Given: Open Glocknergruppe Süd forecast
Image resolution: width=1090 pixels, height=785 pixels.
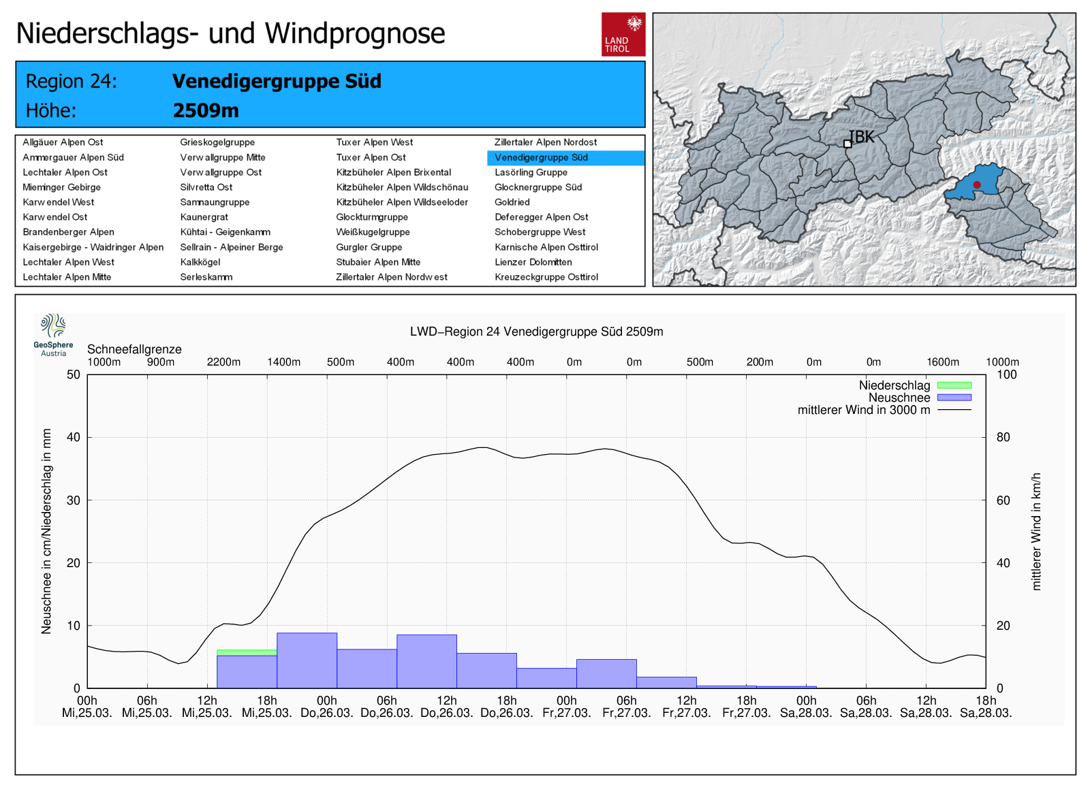Looking at the screenshot, I should (x=538, y=187).
